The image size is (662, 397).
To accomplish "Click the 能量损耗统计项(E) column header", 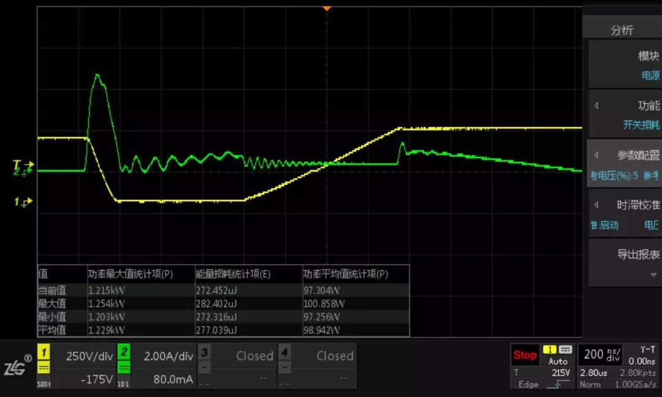I will (233, 274).
